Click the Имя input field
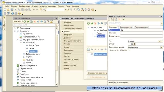The image size is (164, 92). (141, 30)
